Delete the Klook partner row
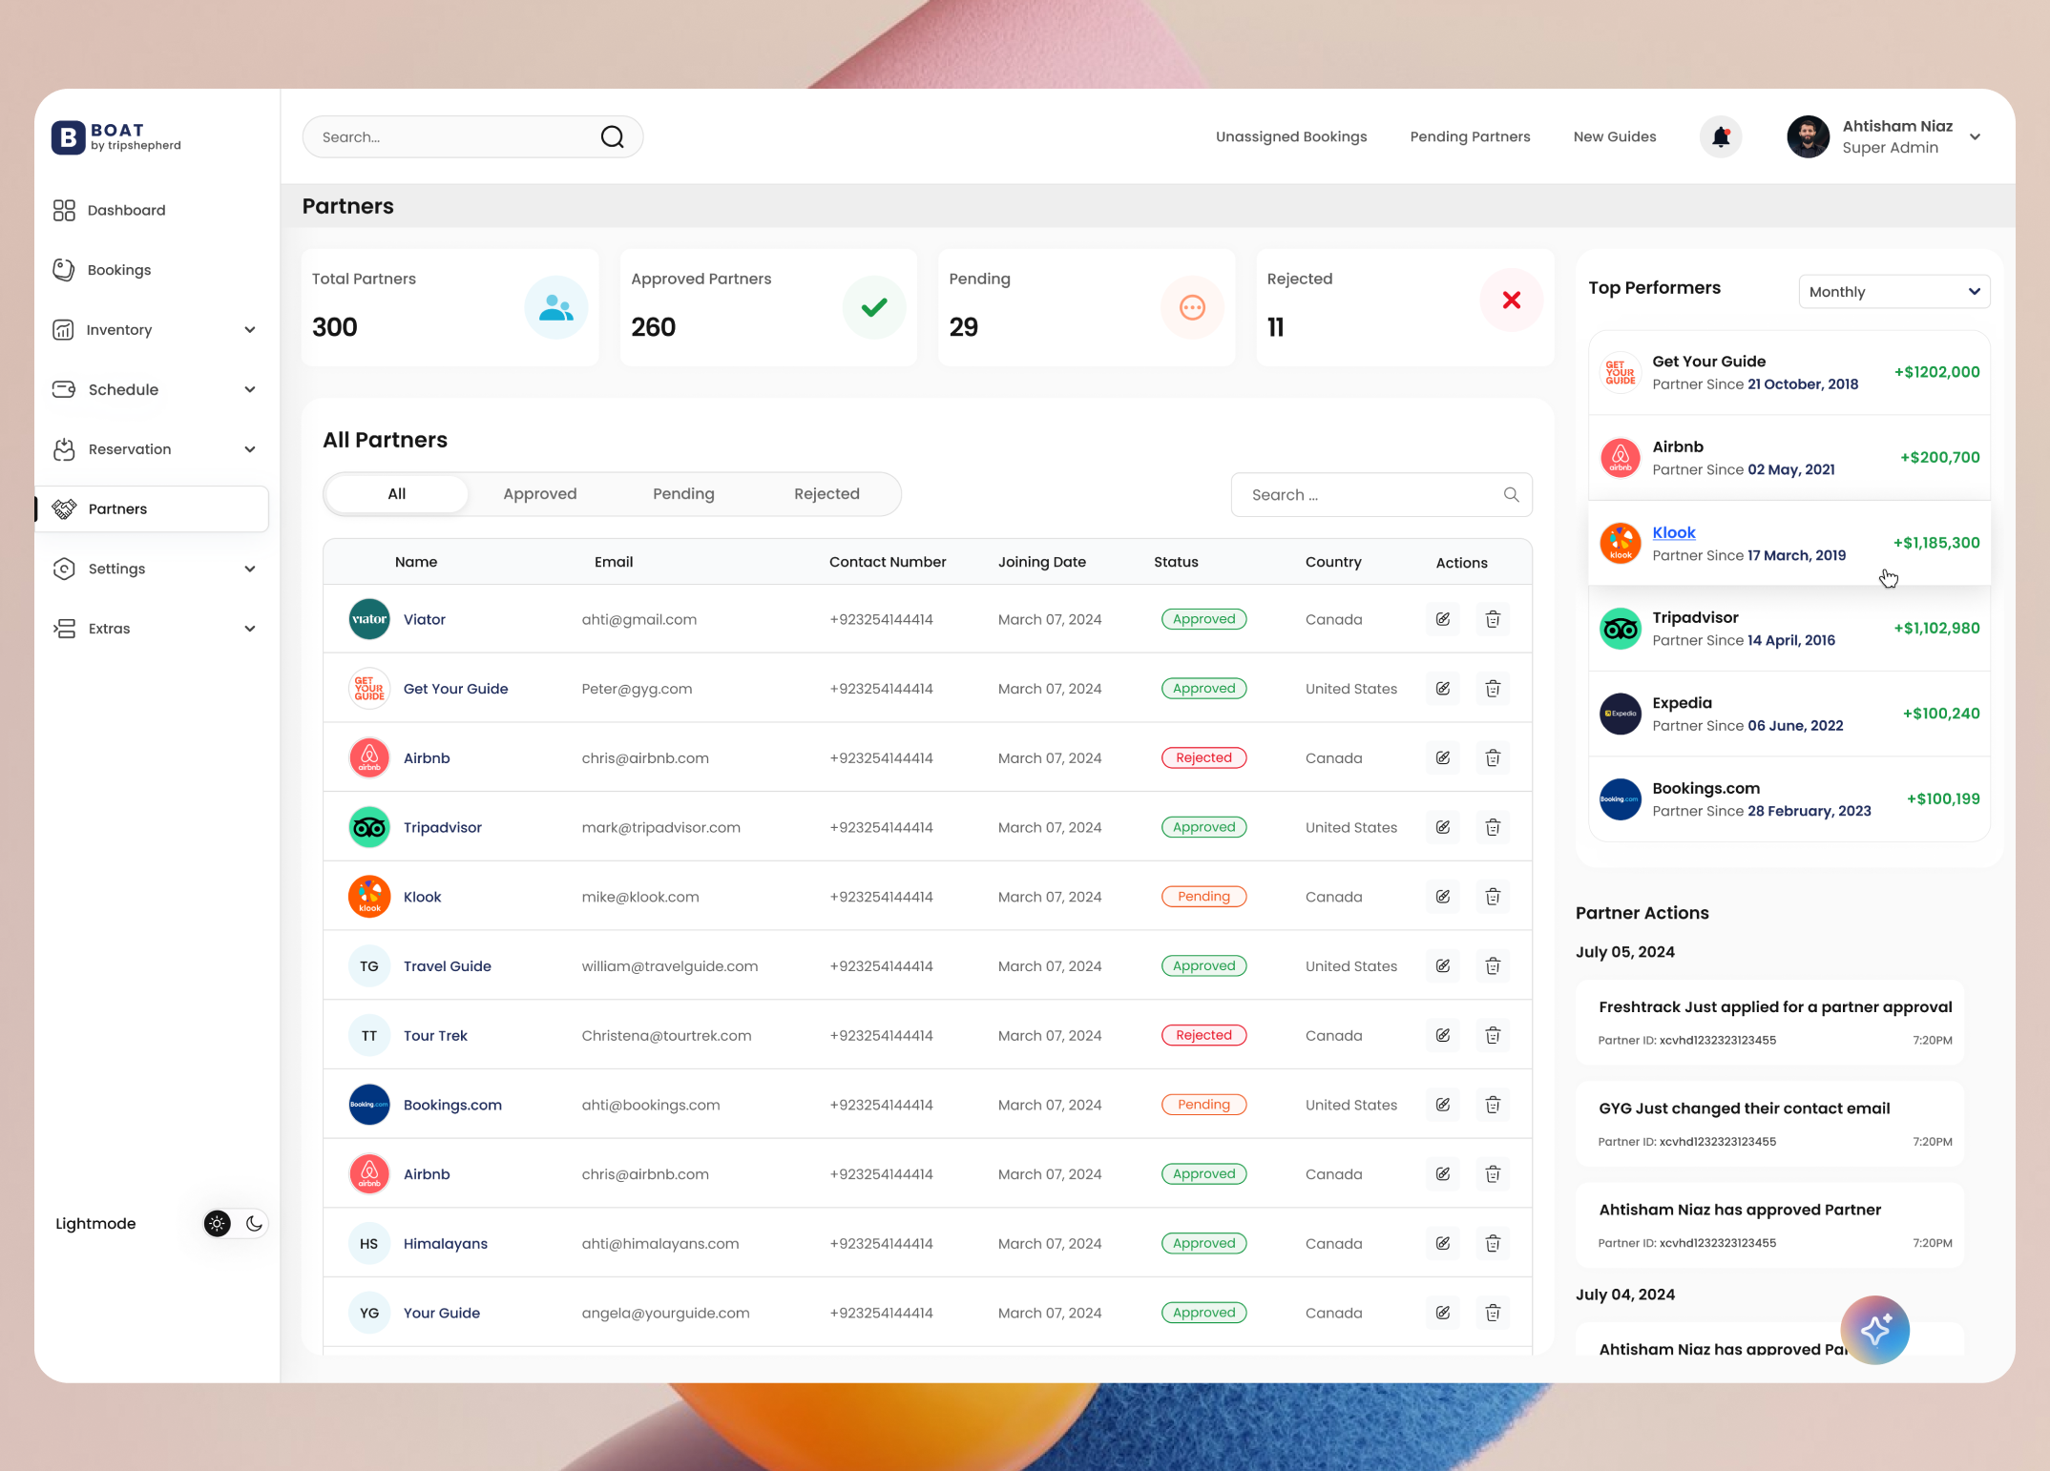The width and height of the screenshot is (2050, 1471). 1493,896
